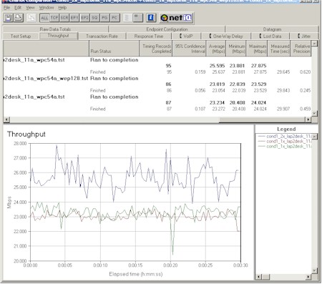322x284 pixels.
Task: Click the Minimum (Mbps) column header
Action: click(236, 49)
